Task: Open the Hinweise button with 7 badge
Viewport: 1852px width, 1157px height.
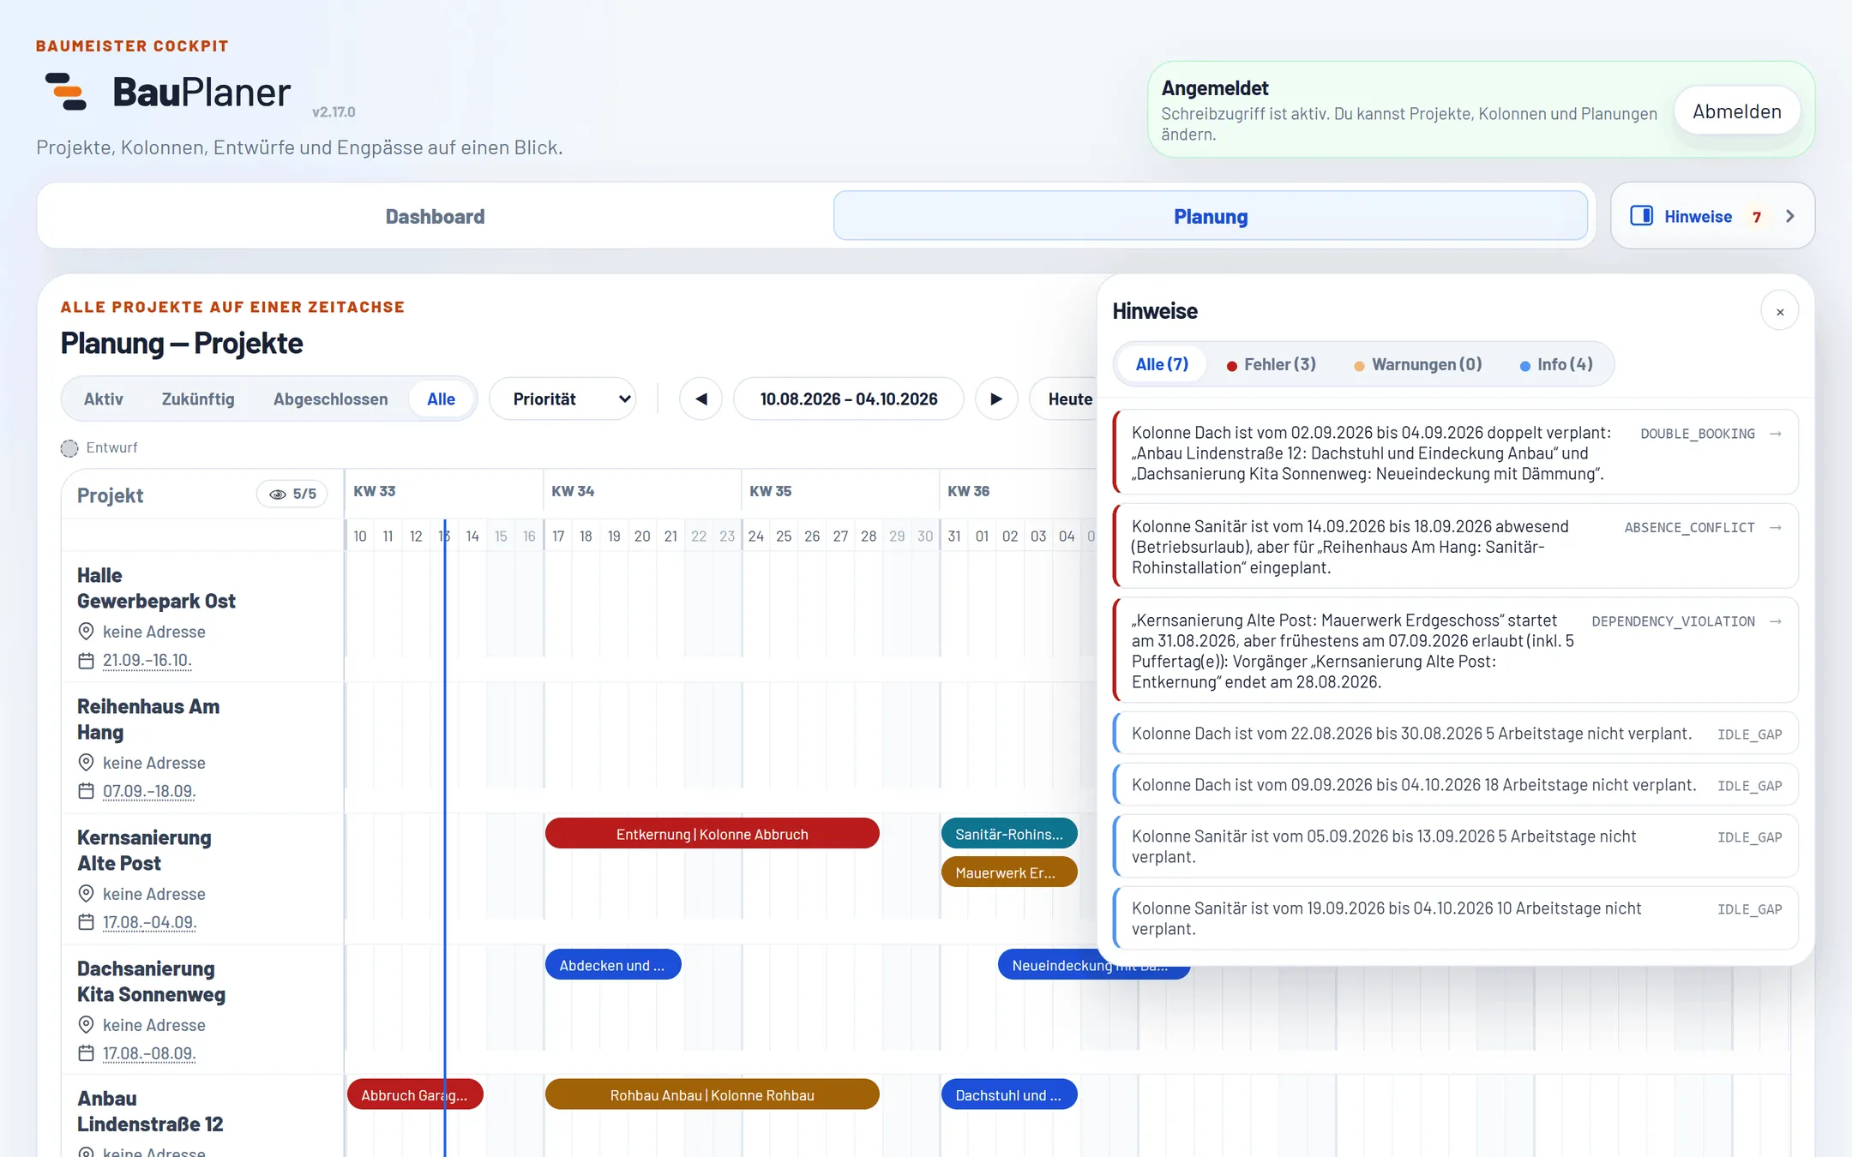Action: (x=1712, y=216)
